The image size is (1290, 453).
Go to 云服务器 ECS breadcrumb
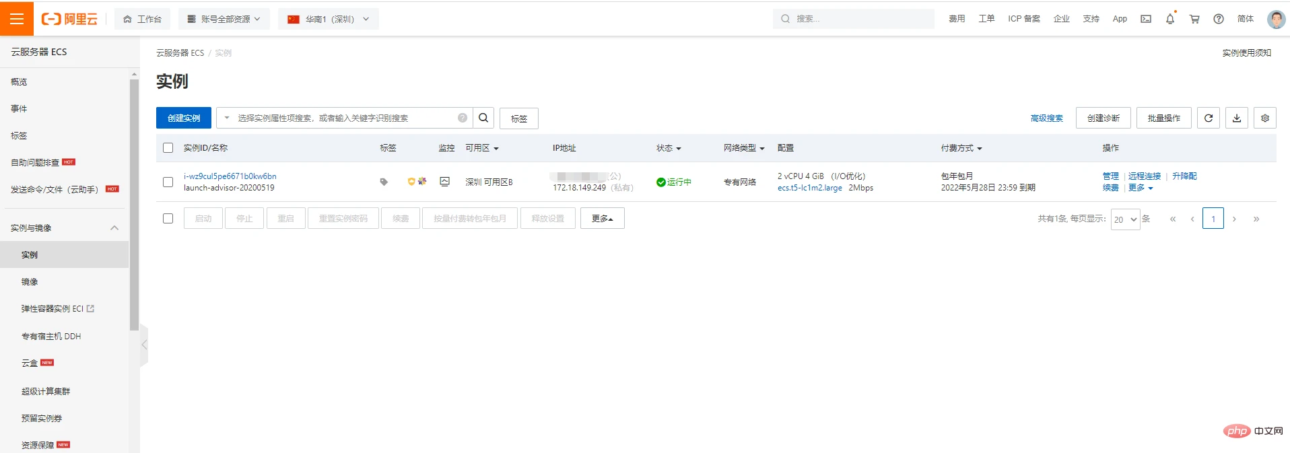point(180,53)
